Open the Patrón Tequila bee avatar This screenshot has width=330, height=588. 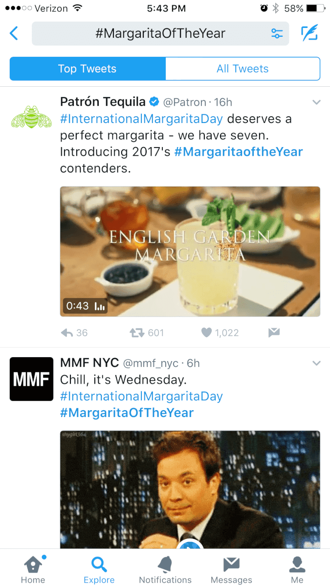31,117
